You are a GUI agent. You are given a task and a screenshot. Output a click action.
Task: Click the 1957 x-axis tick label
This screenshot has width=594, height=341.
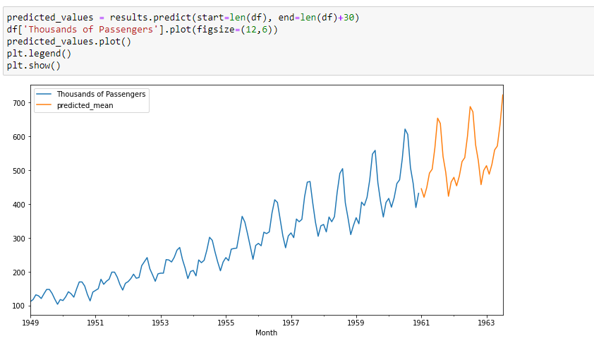[291, 323]
